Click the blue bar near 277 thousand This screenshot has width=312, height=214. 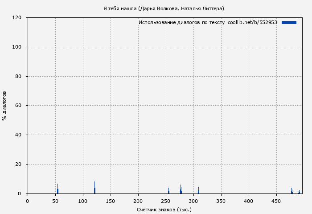(x=181, y=190)
